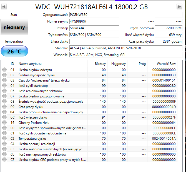
Task: Click status circle for attribute 03
Action: coord(4,80)
